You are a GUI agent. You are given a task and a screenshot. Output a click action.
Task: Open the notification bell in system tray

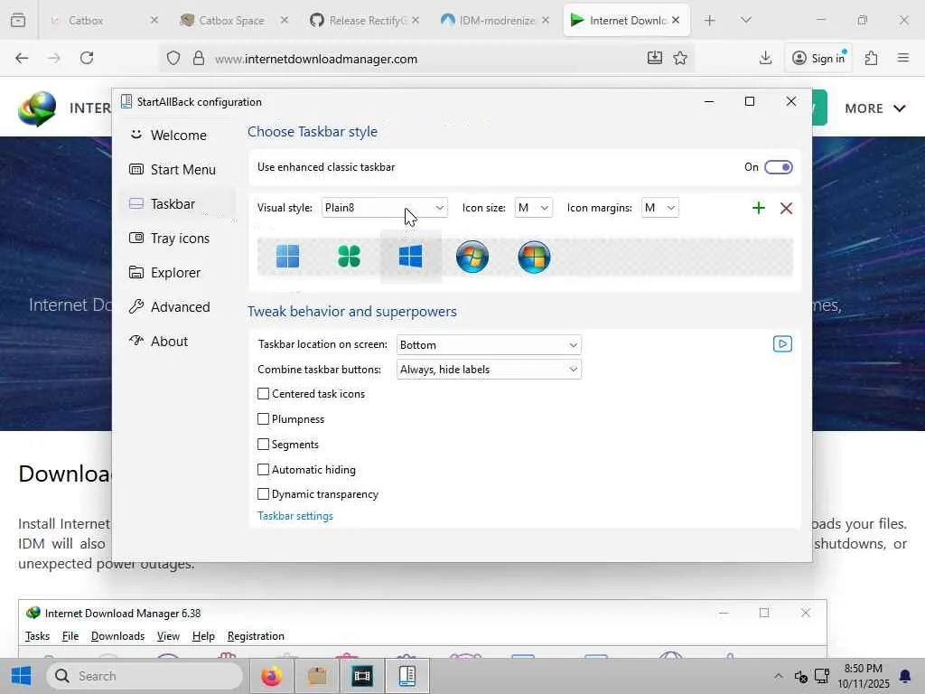(x=905, y=676)
